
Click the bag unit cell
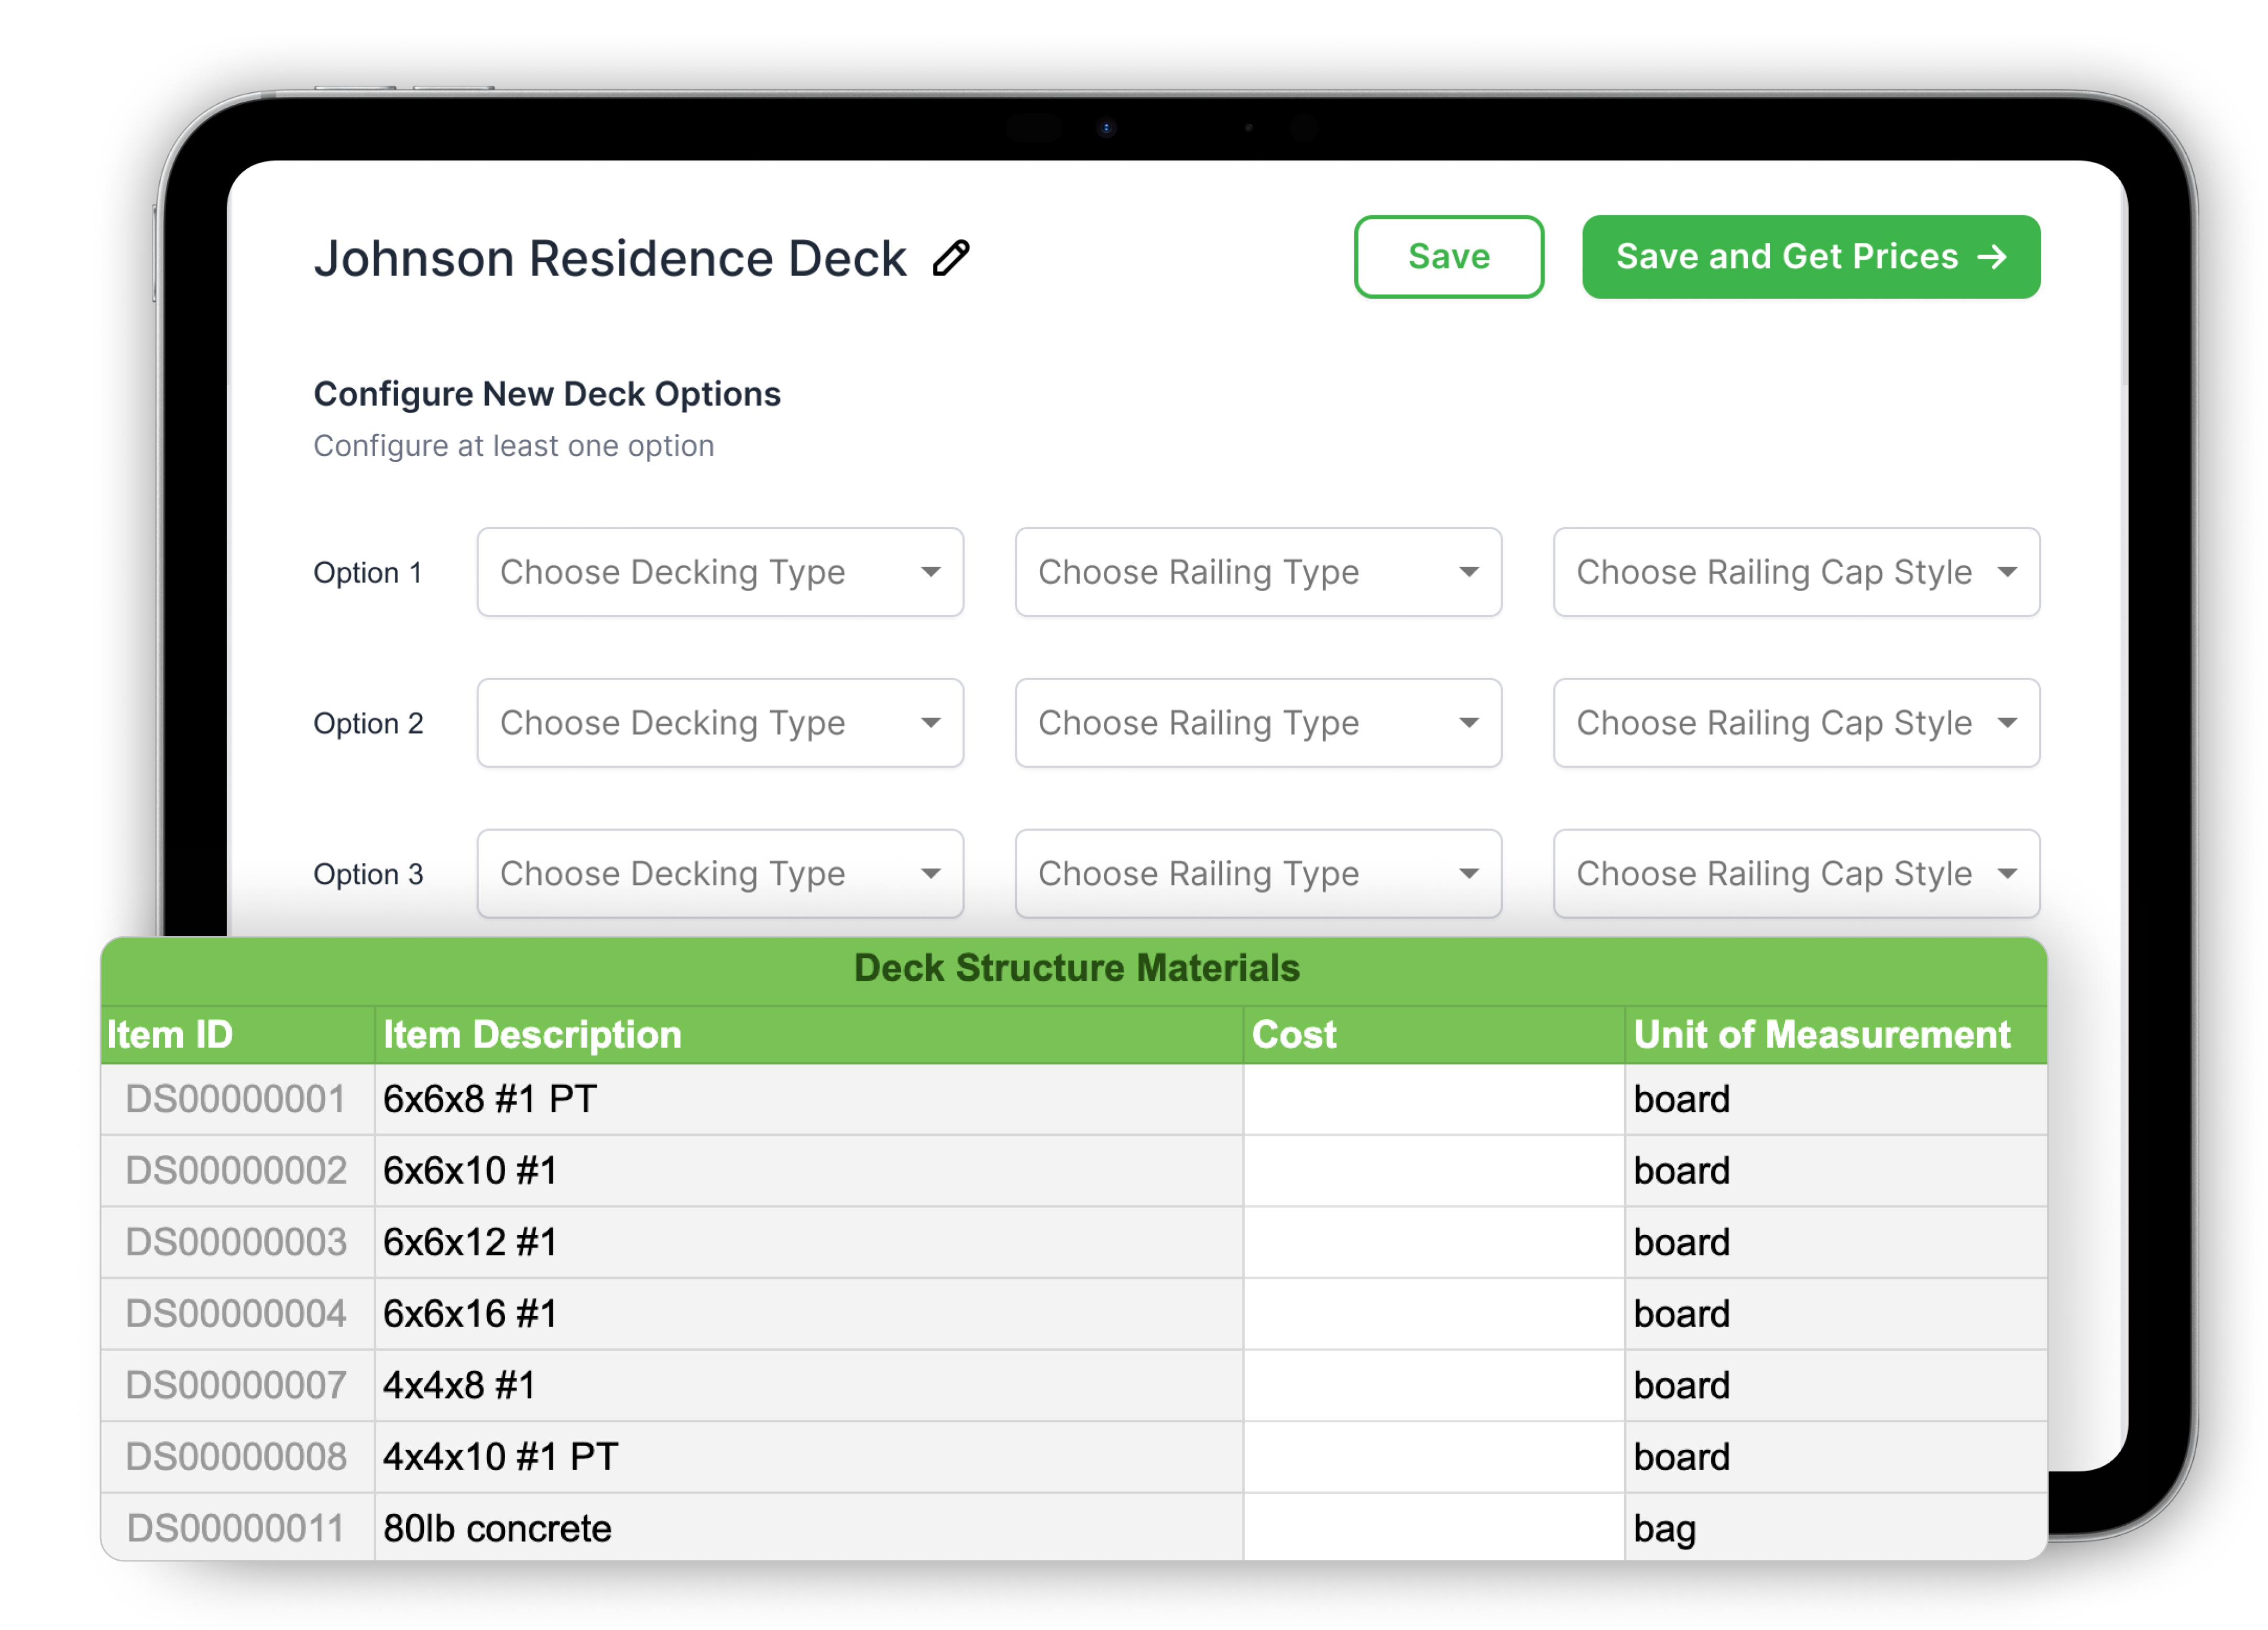[x=1836, y=1527]
